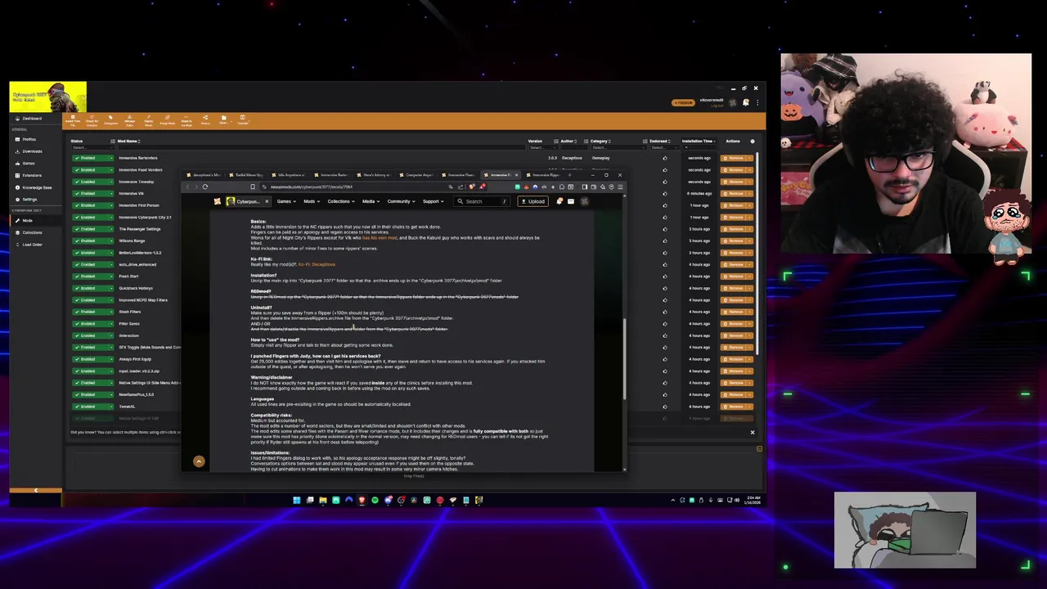This screenshot has height=589, width=1047.
Task: Click the scroll-to-top orange arrow button
Action: pos(199,461)
